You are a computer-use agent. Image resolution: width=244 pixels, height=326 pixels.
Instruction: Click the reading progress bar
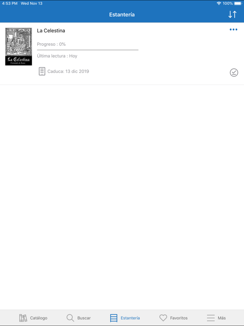88,50
